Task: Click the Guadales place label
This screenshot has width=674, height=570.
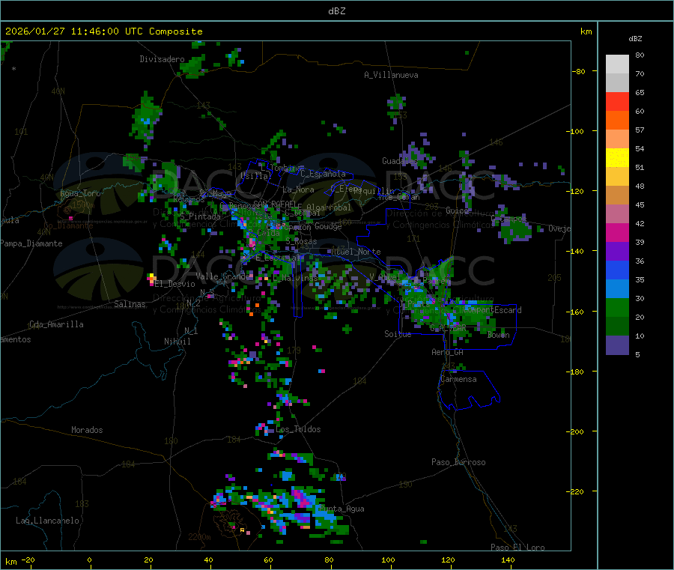Action: (x=400, y=161)
